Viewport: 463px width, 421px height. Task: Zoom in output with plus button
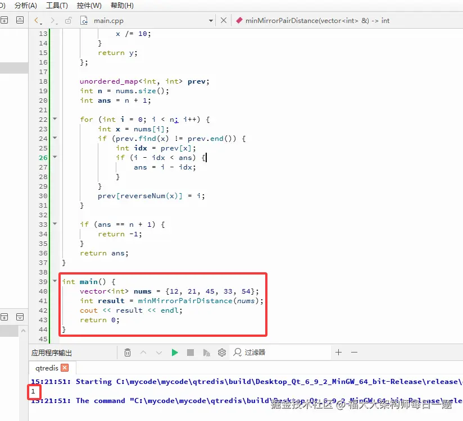[x=338, y=352]
